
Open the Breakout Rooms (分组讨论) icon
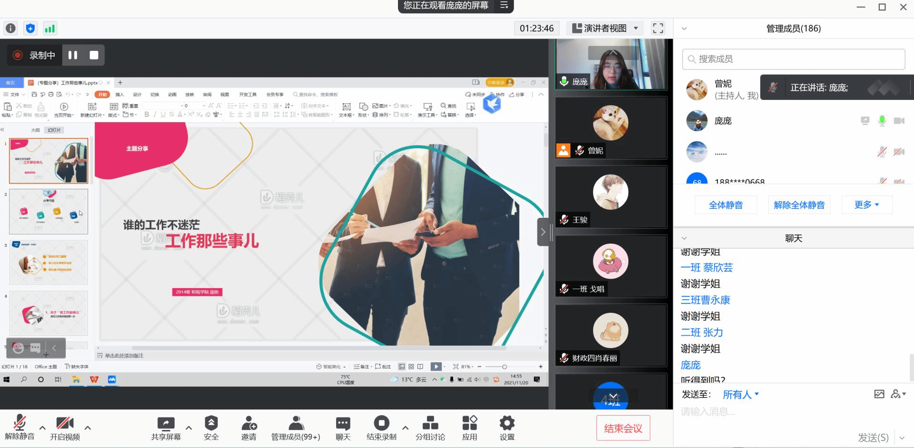[430, 423]
